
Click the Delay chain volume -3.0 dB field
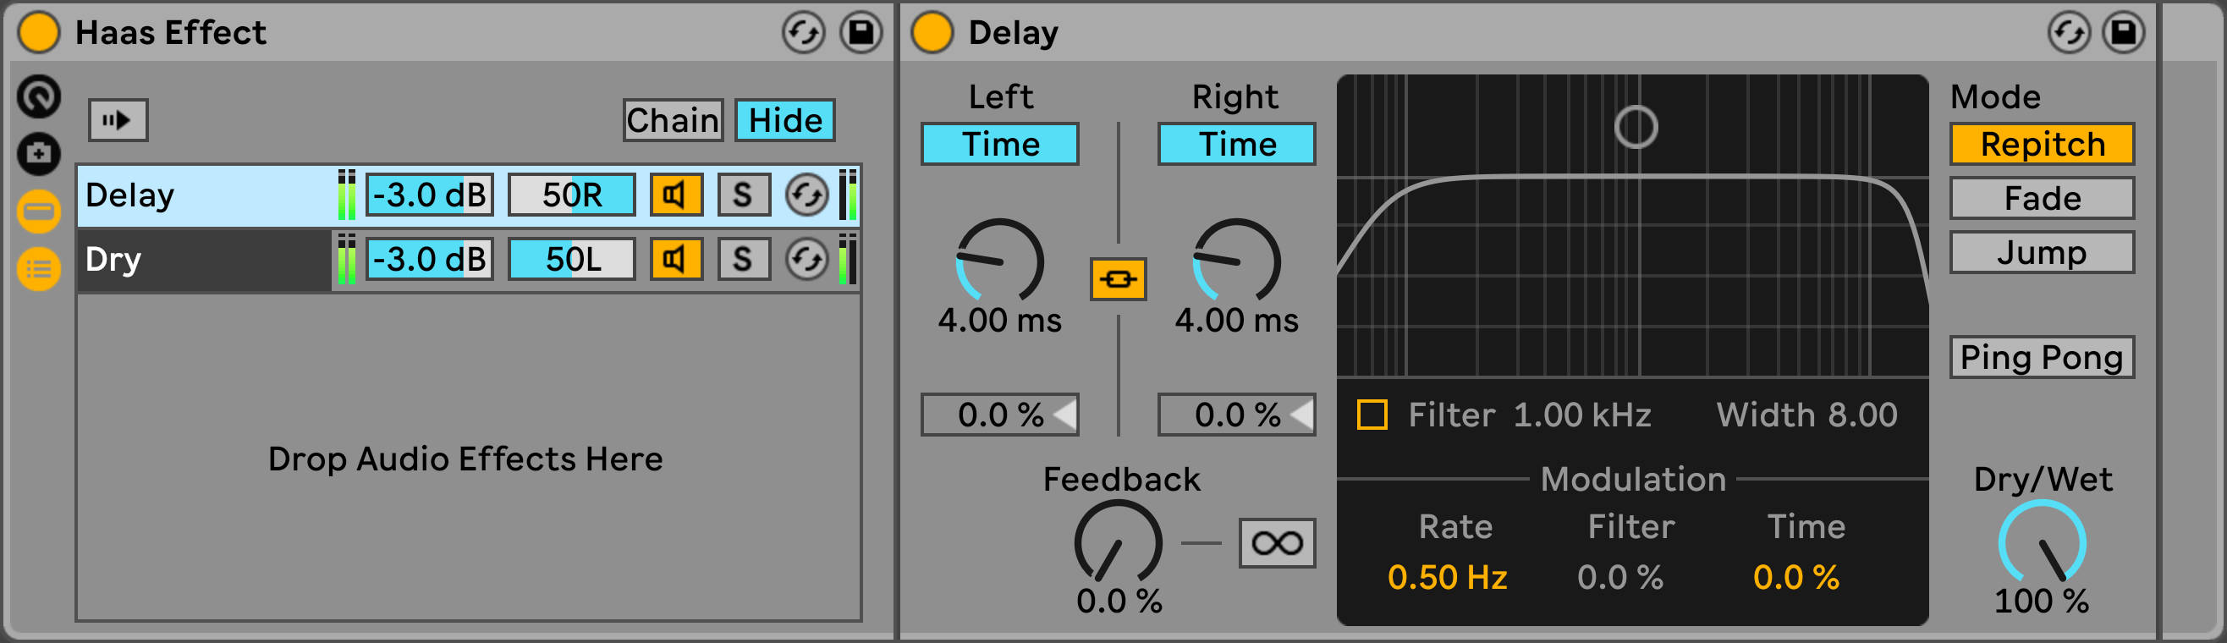click(x=429, y=195)
